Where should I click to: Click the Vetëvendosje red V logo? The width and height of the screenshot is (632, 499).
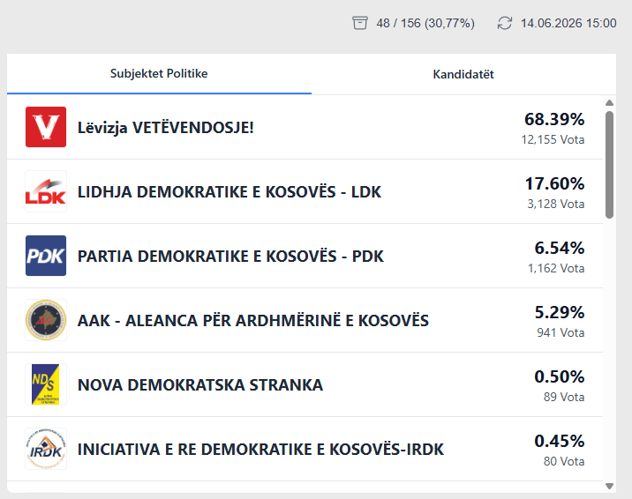point(46,127)
